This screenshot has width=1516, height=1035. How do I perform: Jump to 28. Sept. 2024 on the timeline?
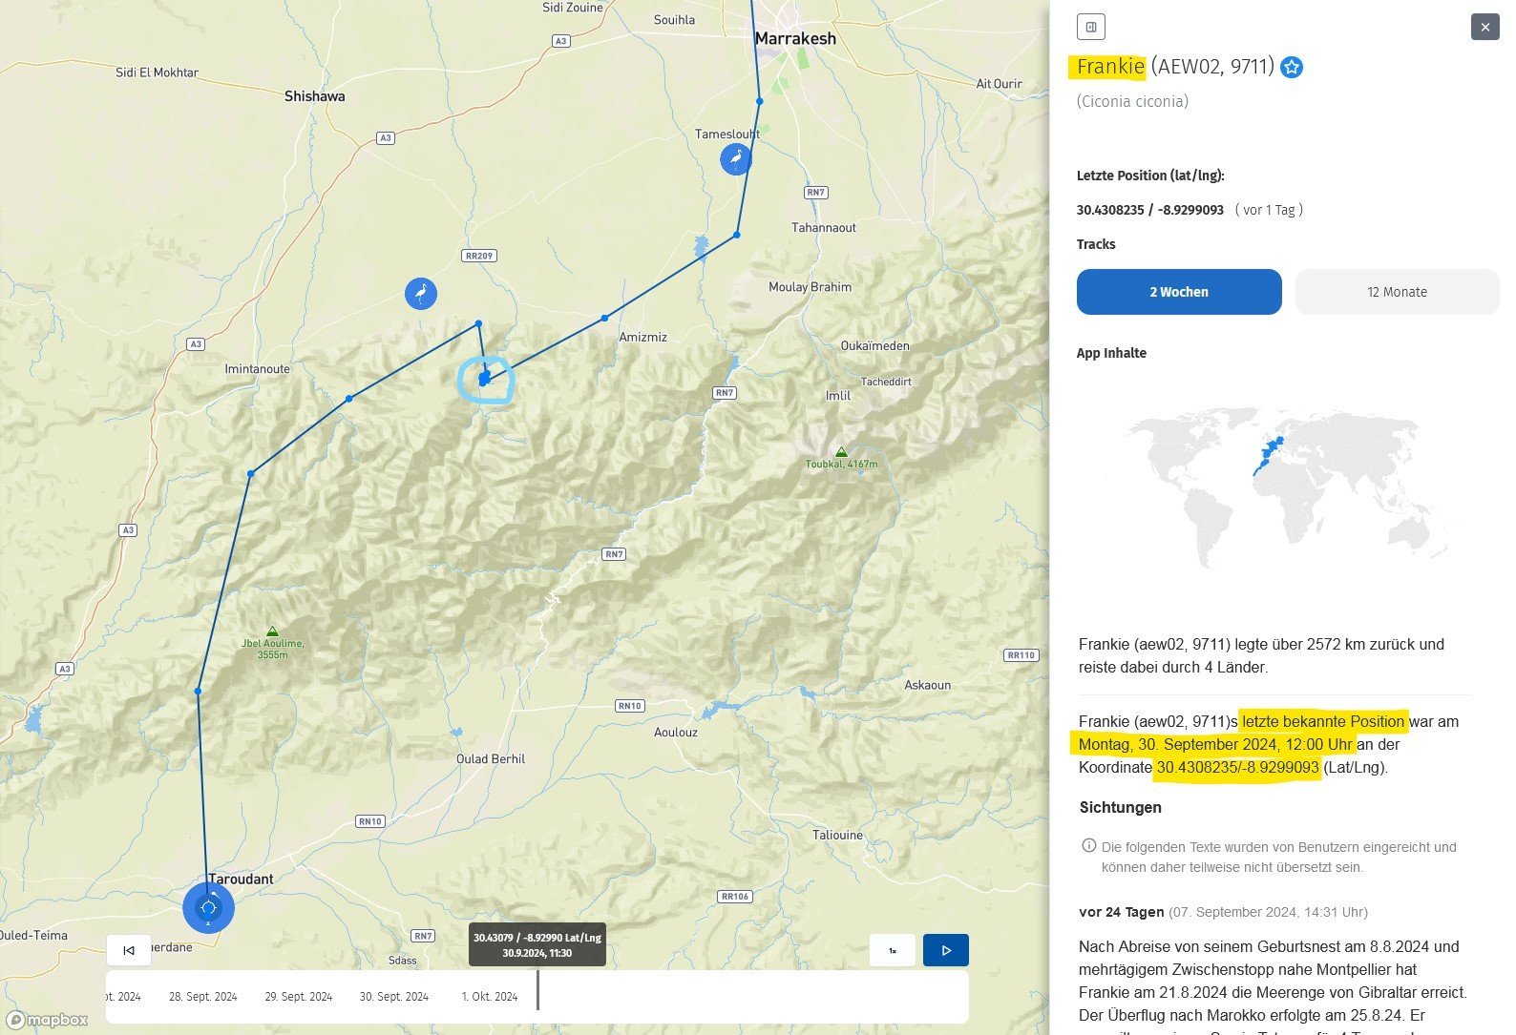coord(202,997)
